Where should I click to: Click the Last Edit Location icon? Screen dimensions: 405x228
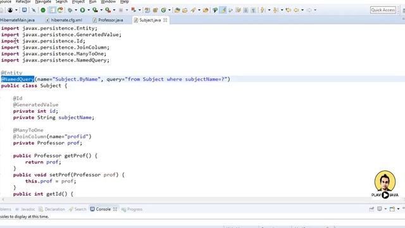(289, 10)
